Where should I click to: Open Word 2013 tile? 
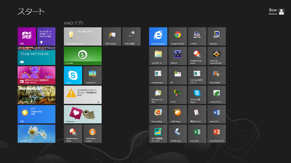coord(216,114)
